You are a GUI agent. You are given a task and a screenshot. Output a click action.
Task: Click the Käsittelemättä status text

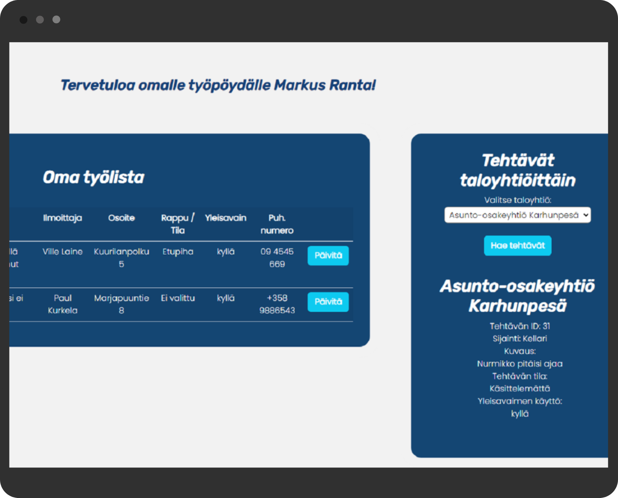pos(519,389)
